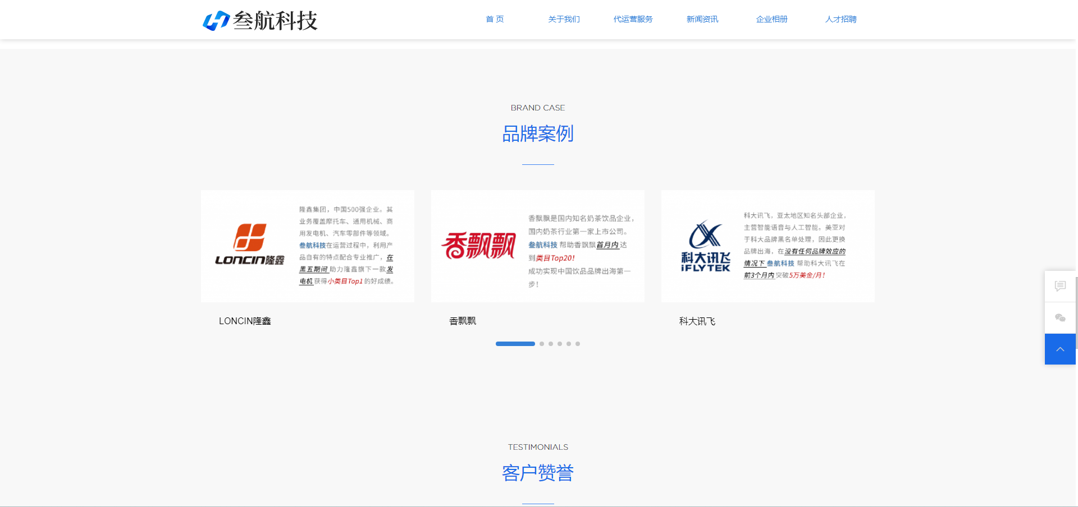Select the sixth carousel pagination dot
Screen dimensions: 1078x507
(578, 344)
